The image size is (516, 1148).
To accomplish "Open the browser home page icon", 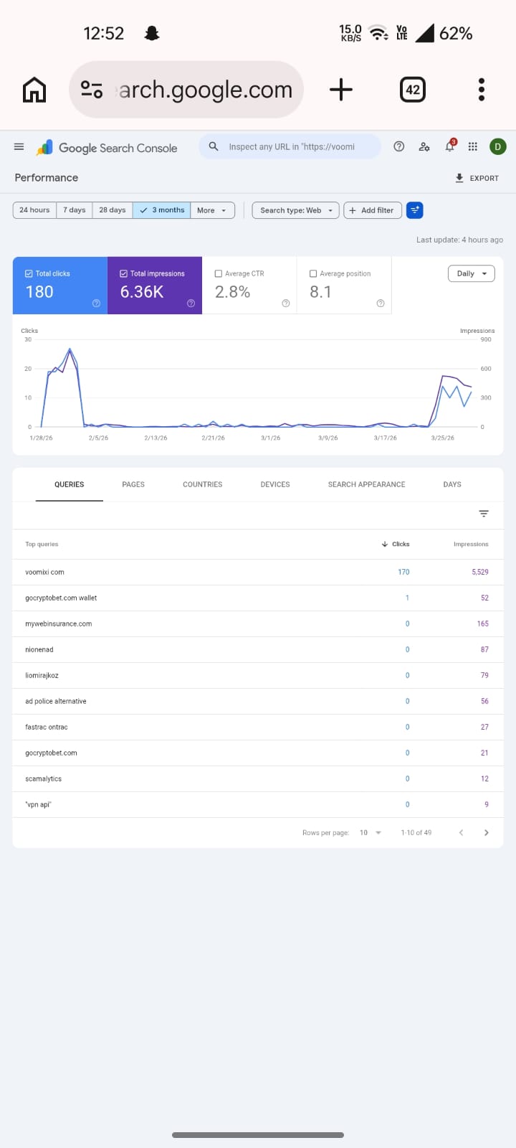I will pyautogui.click(x=34, y=90).
